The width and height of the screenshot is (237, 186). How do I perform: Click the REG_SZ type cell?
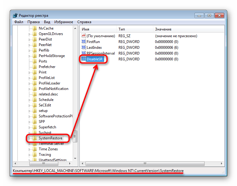click(124, 36)
